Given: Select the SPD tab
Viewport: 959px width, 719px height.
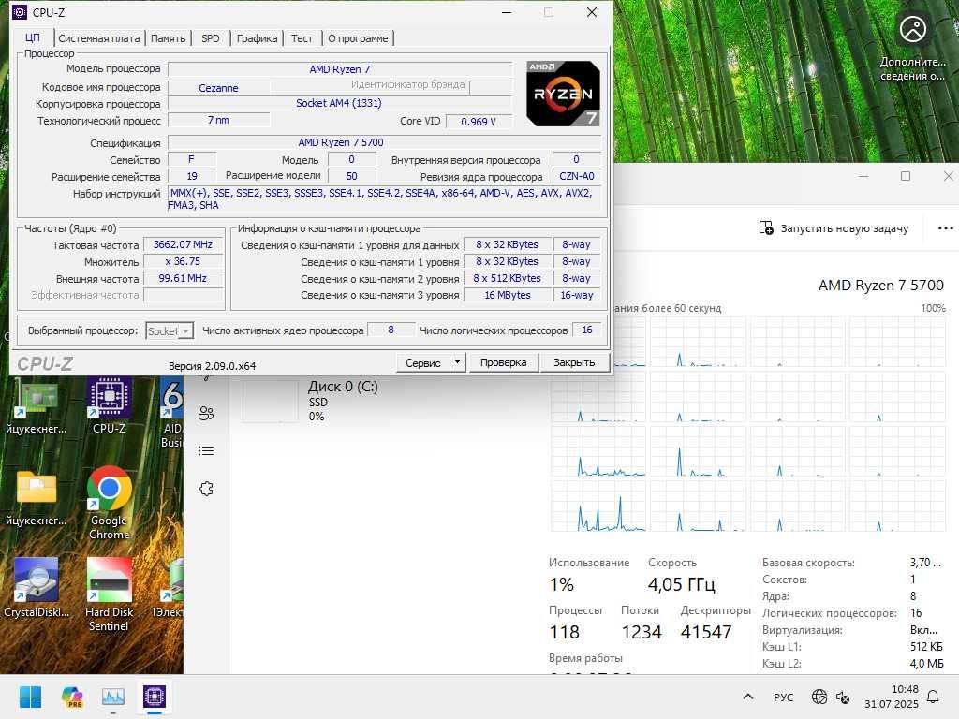Looking at the screenshot, I should click(x=211, y=38).
